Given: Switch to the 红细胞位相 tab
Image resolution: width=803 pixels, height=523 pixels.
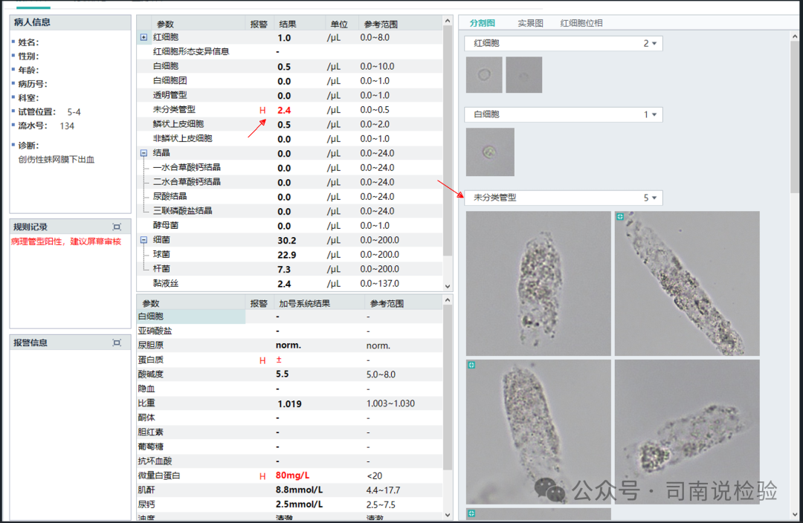Looking at the screenshot, I should click(581, 23).
